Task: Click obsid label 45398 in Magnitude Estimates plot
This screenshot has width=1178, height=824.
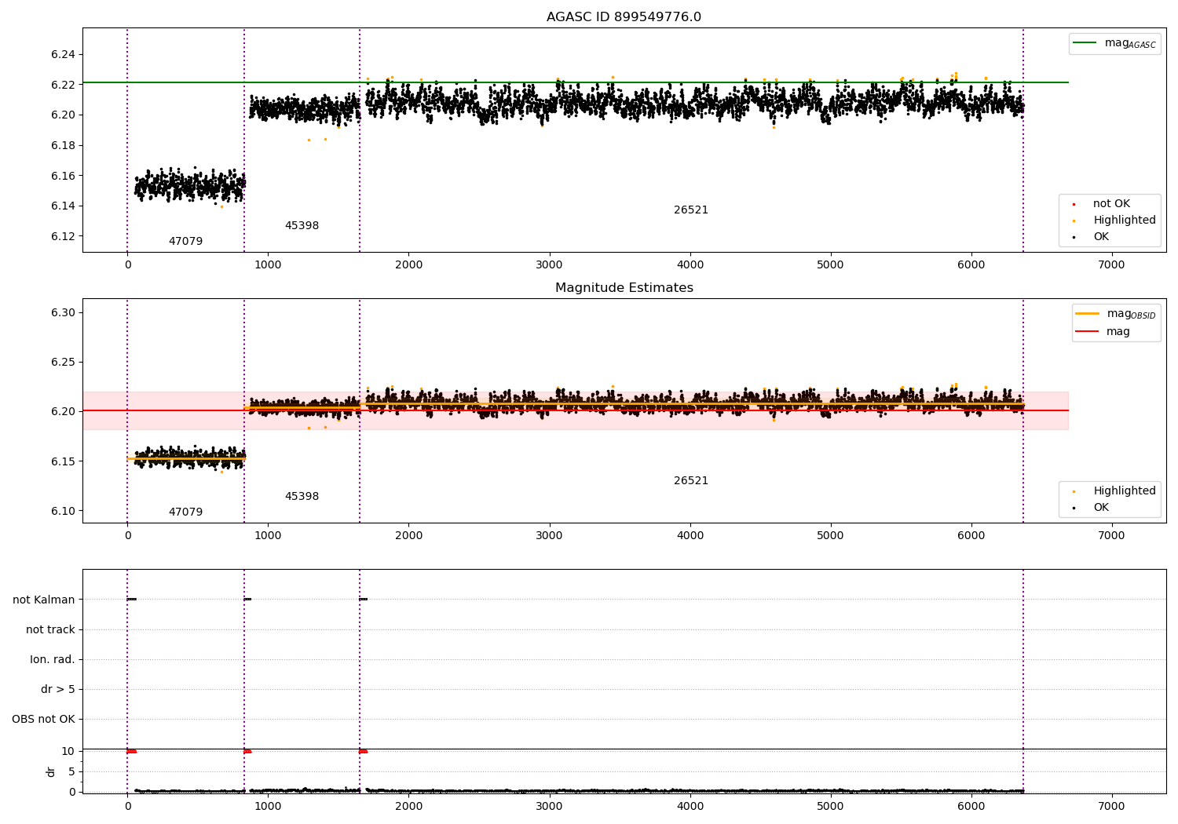Action: pyautogui.click(x=302, y=497)
